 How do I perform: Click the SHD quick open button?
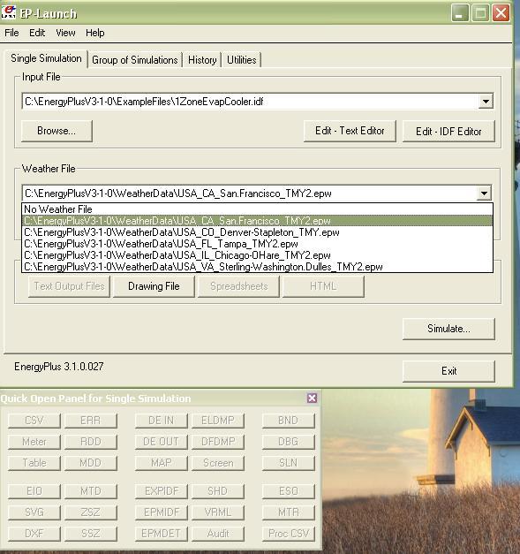click(x=218, y=491)
